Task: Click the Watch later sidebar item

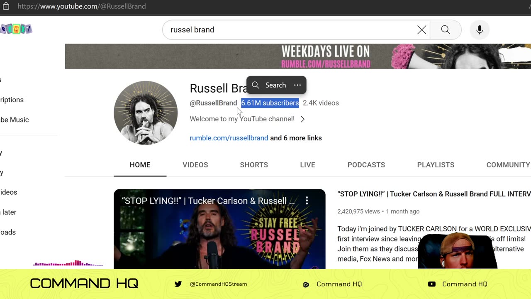Action: [8, 212]
